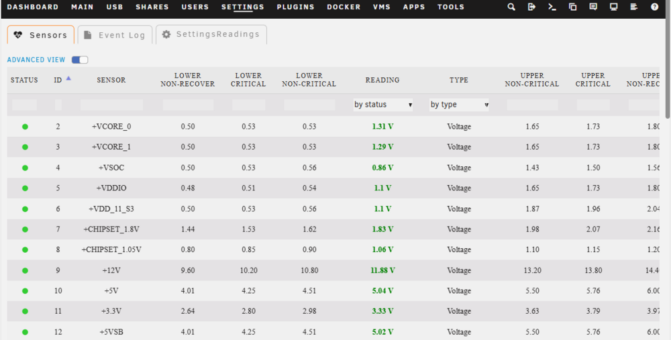Open the VMs menu
671x340 pixels.
(x=382, y=7)
